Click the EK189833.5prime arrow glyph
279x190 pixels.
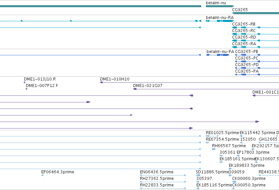point(230,169)
